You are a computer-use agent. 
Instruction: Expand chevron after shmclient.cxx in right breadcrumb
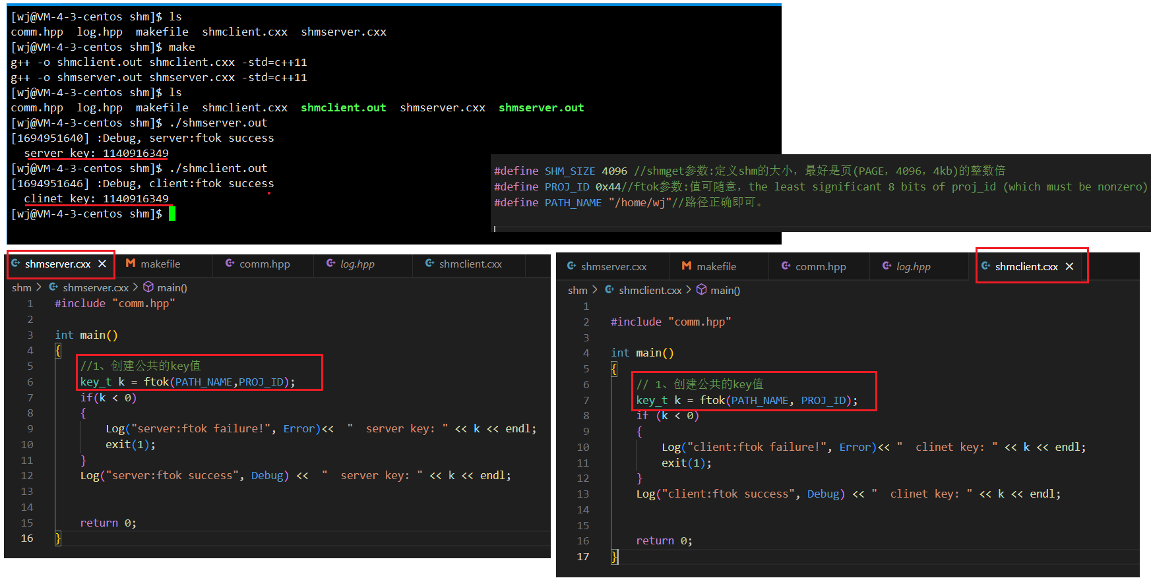(689, 289)
